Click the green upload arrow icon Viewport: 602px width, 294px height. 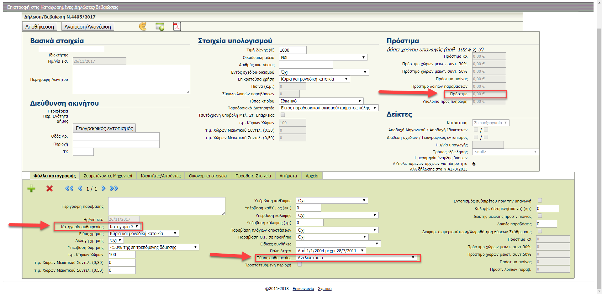160,27
